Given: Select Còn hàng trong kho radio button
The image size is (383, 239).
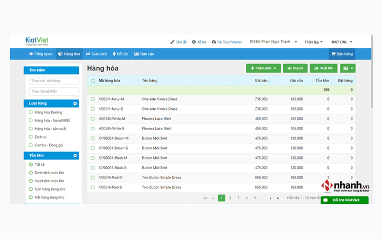Looking at the screenshot, I should click(31, 189).
